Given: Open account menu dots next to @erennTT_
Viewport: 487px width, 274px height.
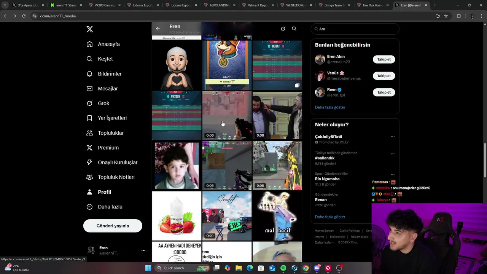Looking at the screenshot, I should 143,250.
